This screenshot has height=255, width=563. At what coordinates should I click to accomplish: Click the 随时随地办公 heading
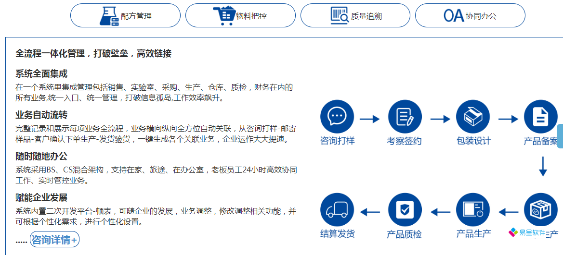[41, 157]
